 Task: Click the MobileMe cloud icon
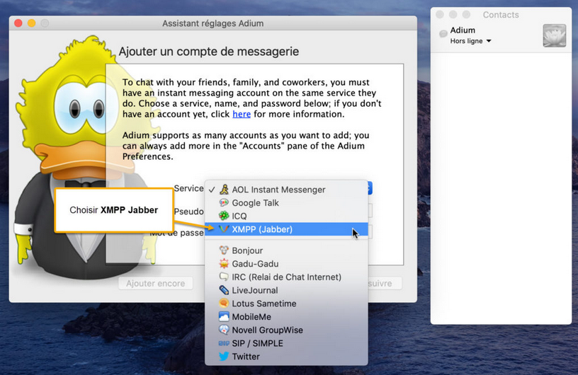[x=224, y=316]
